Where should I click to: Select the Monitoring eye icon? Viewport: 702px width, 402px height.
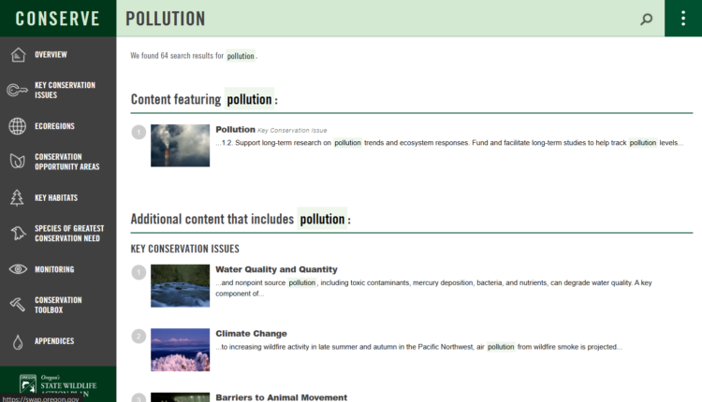pyautogui.click(x=17, y=269)
